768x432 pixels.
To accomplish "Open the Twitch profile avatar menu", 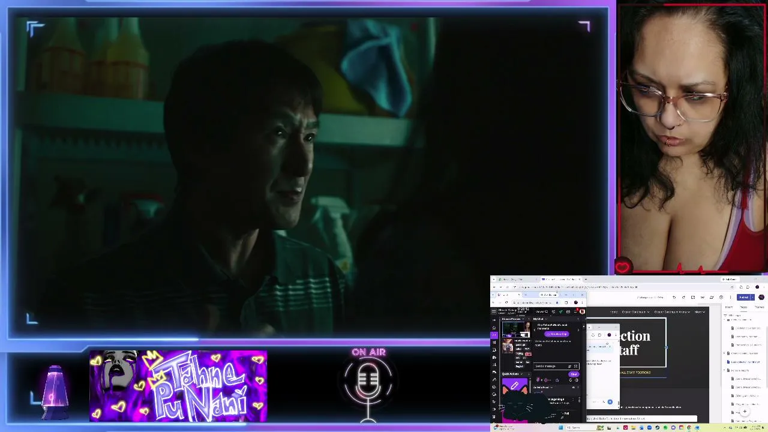I will (581, 311).
